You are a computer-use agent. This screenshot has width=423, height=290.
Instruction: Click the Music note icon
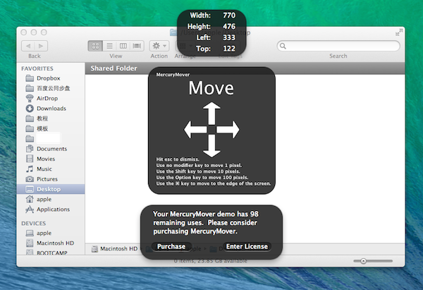pyautogui.click(x=30, y=169)
